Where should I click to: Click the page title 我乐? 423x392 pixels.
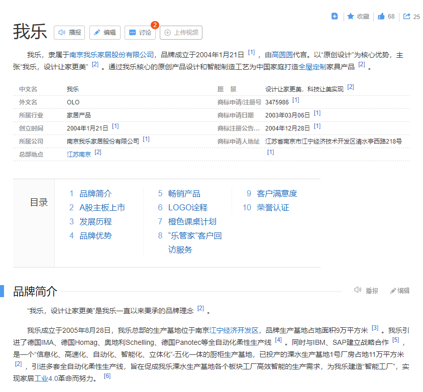30,32
